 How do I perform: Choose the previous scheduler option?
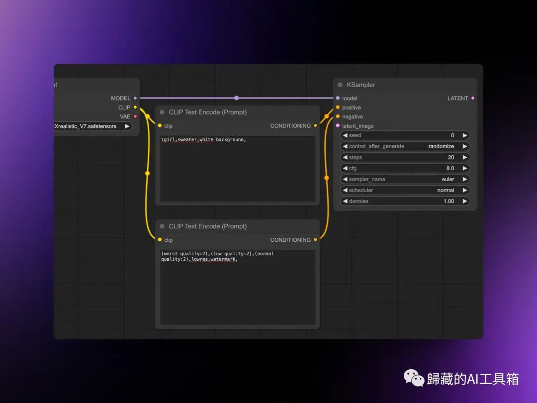(345, 190)
